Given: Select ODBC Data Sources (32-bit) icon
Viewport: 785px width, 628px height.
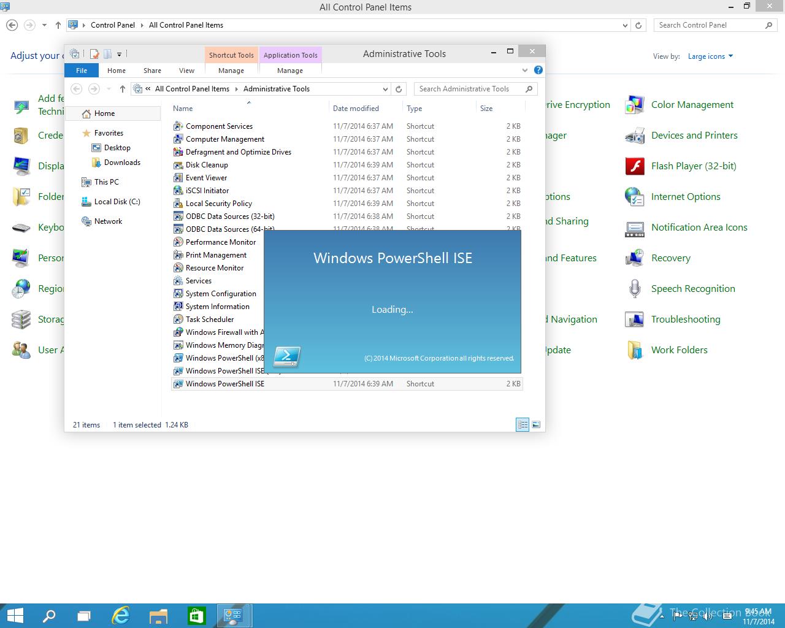Looking at the screenshot, I should point(178,216).
